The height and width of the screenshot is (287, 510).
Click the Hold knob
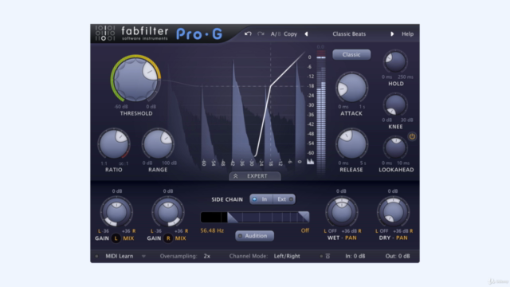[x=395, y=61]
